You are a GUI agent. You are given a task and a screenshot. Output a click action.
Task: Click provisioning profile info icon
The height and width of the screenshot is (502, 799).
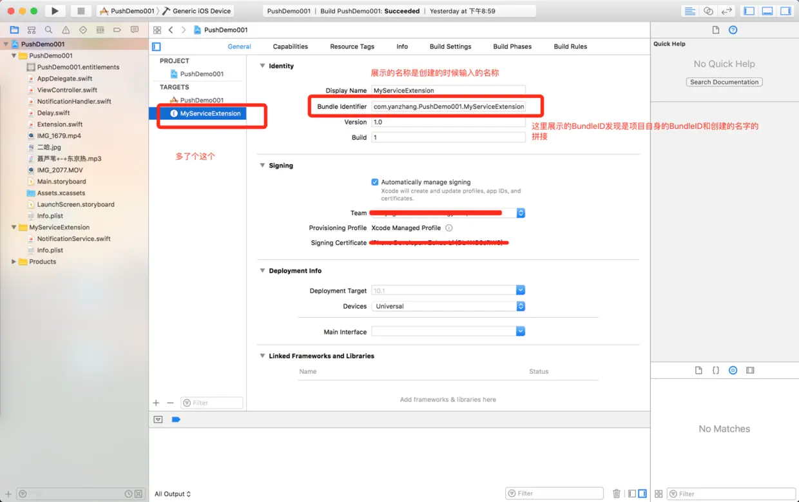pos(449,228)
